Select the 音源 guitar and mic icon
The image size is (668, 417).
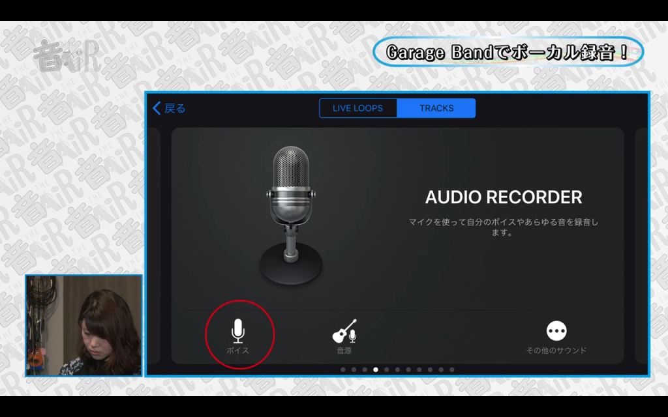pos(344,331)
